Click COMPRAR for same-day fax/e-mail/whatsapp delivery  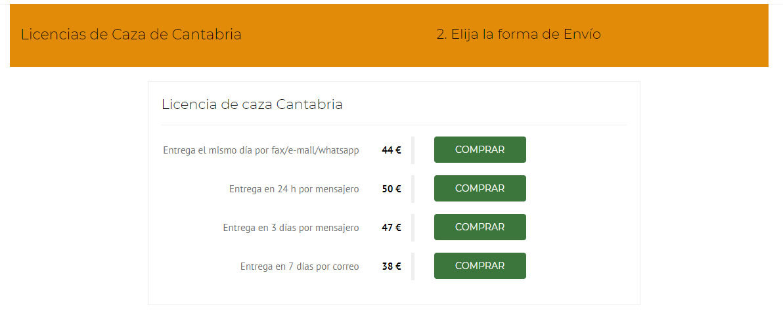[480, 150]
